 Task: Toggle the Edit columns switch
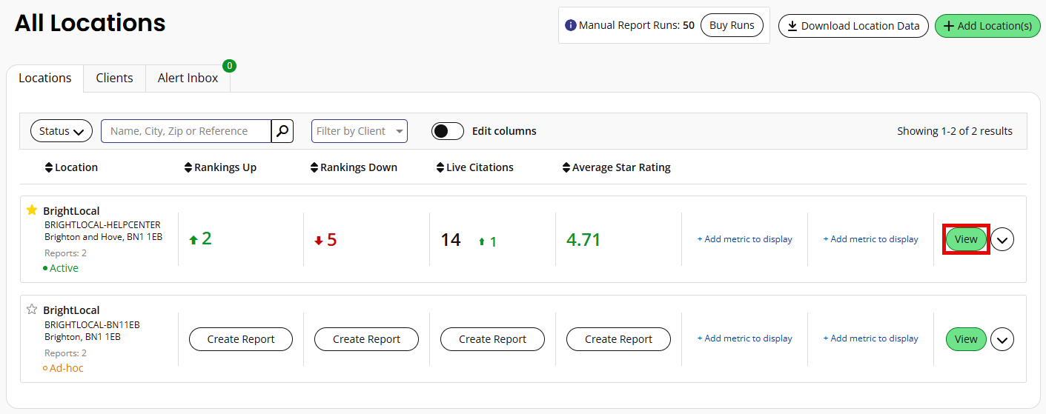click(x=448, y=131)
